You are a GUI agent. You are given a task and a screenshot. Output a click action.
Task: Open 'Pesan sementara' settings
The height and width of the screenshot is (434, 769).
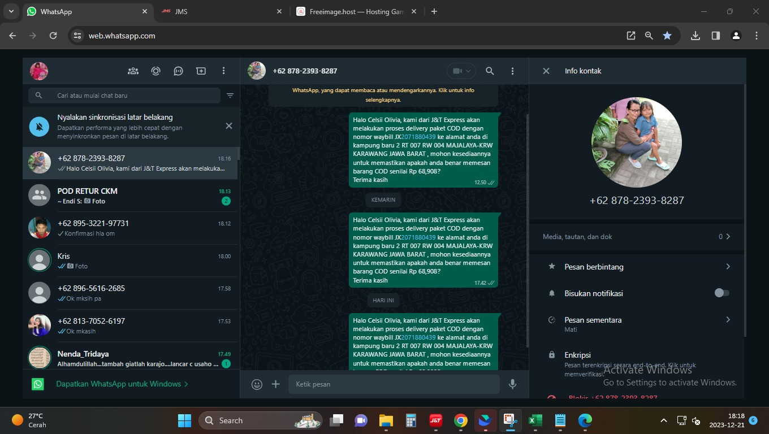coord(637,324)
